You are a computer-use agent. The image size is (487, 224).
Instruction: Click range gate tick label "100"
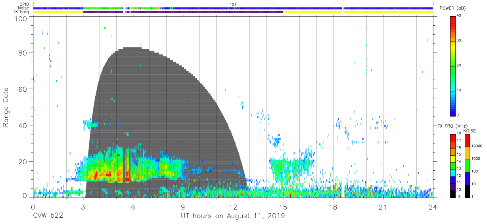click(x=21, y=19)
